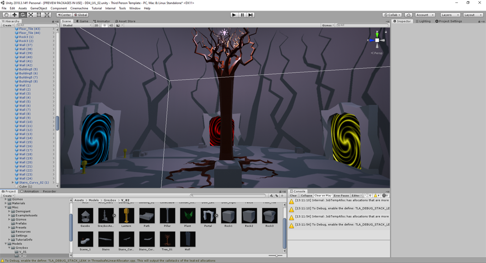Open the Shaded draw mode dropdown
The height and width of the screenshot is (263, 486).
coord(77,25)
